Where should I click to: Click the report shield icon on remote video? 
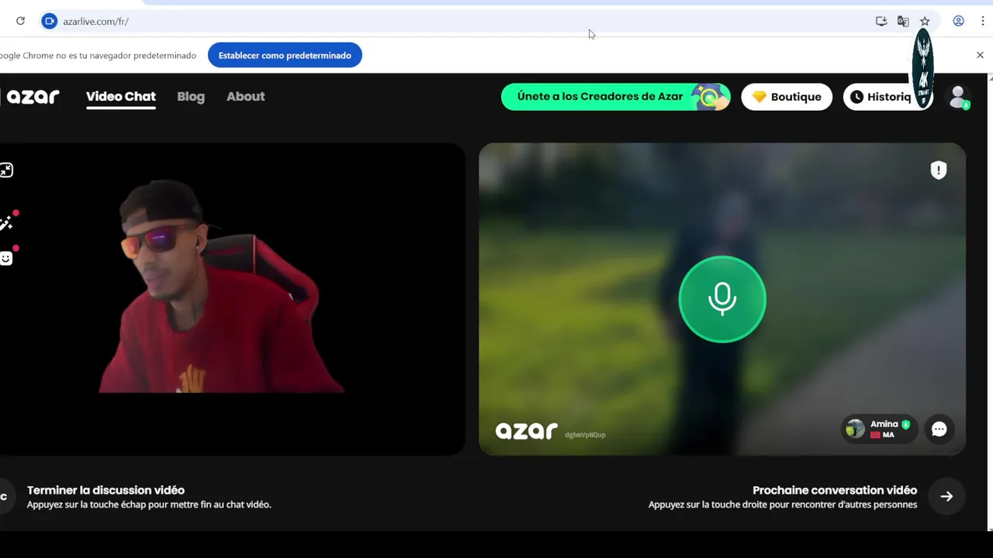(939, 170)
